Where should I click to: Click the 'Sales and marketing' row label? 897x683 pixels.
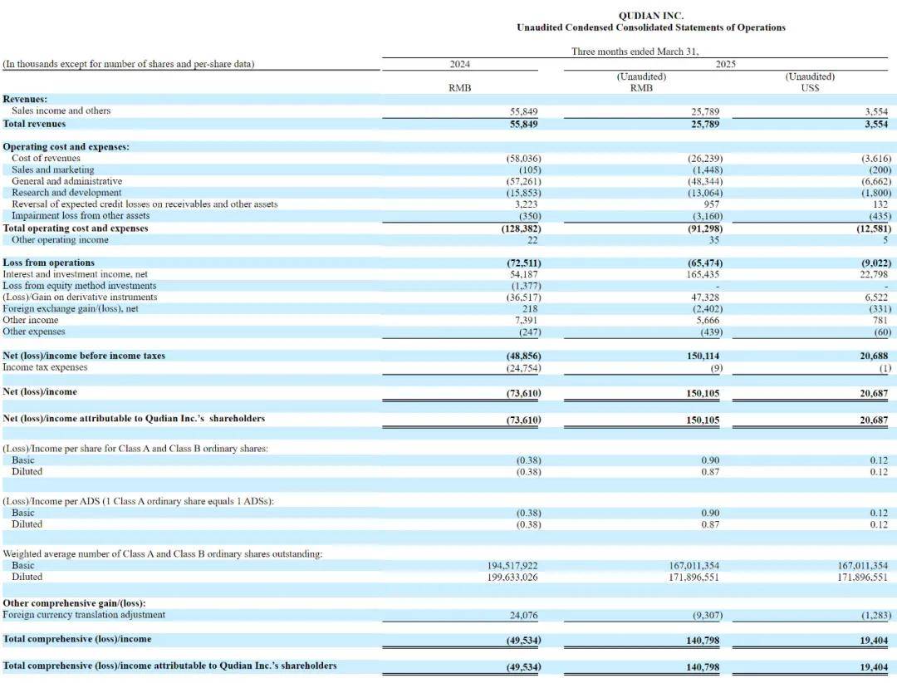pyautogui.click(x=52, y=170)
